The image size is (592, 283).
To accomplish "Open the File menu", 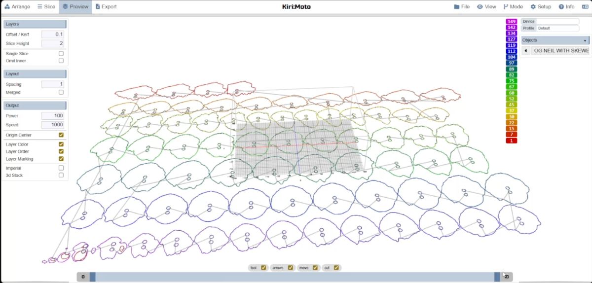I will click(x=462, y=7).
